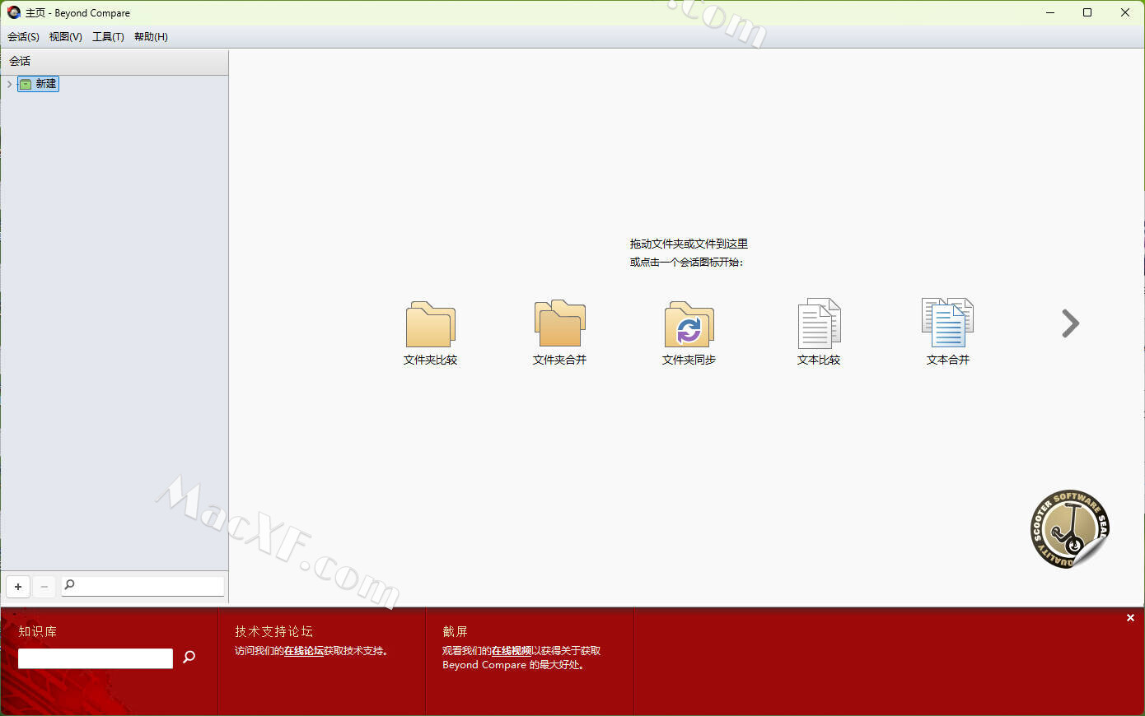Image resolution: width=1145 pixels, height=716 pixels.
Task: Show more session types with right chevron
Action: (1070, 323)
